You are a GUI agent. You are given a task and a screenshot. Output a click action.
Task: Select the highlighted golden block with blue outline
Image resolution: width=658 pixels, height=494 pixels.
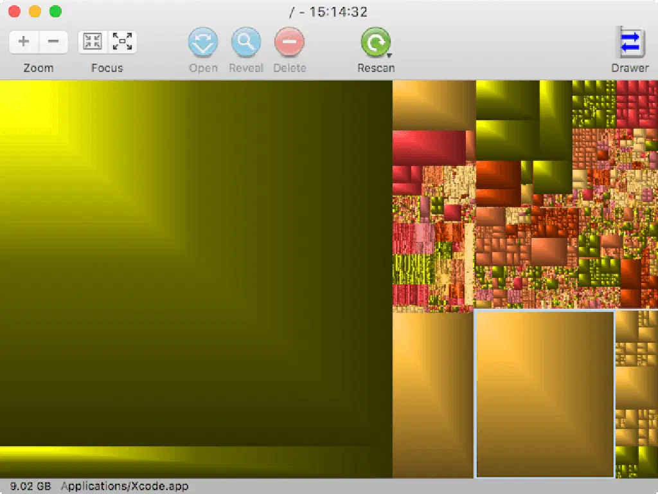(x=545, y=394)
